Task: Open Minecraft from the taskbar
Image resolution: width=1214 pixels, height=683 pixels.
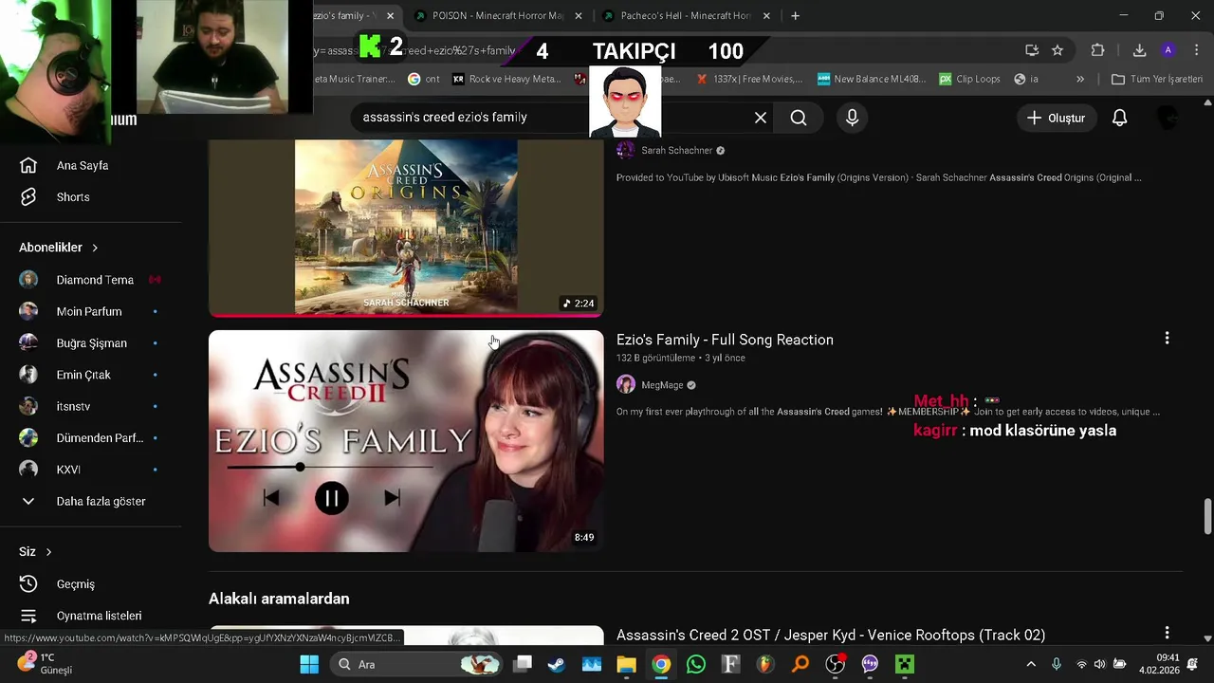Action: (905, 664)
